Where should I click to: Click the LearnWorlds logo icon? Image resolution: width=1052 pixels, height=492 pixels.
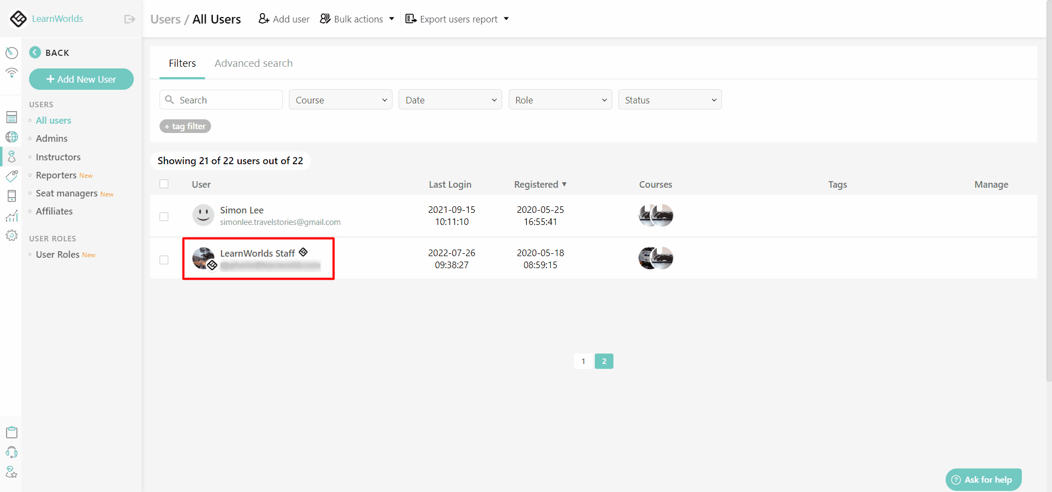coord(18,19)
